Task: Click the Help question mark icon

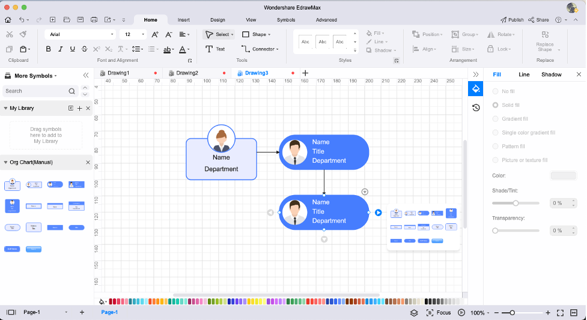Action: tap(558, 20)
